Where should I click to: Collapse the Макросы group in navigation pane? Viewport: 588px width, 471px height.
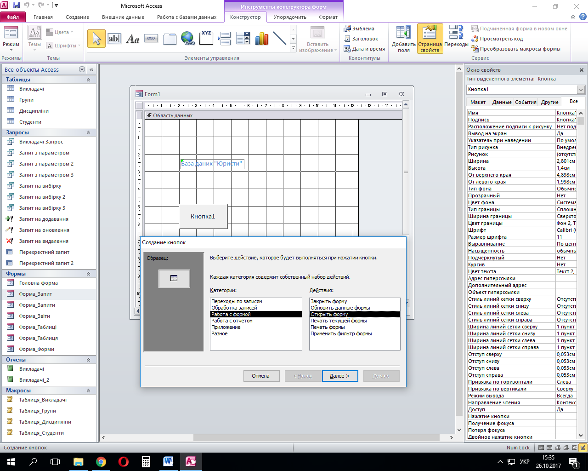tap(89, 391)
